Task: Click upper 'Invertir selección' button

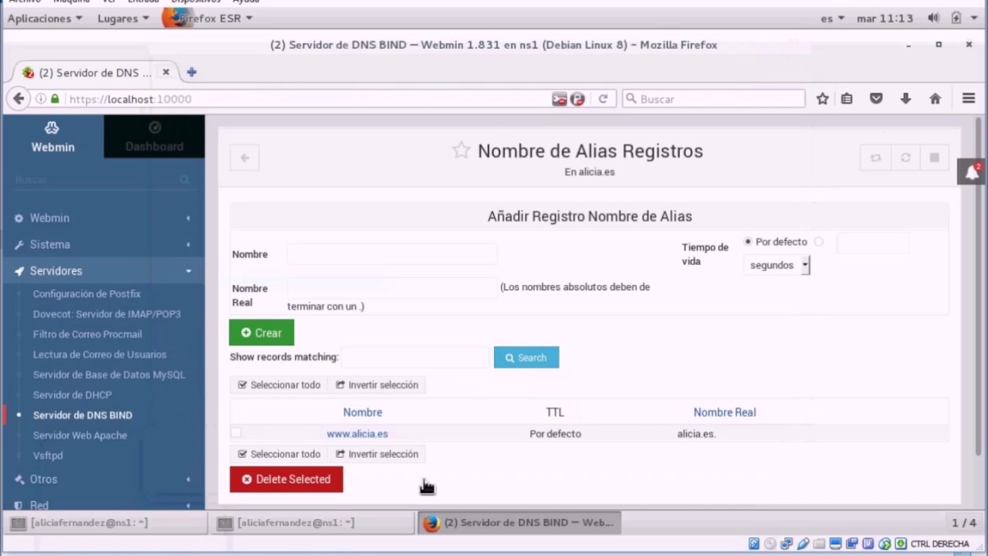Action: 377,385
